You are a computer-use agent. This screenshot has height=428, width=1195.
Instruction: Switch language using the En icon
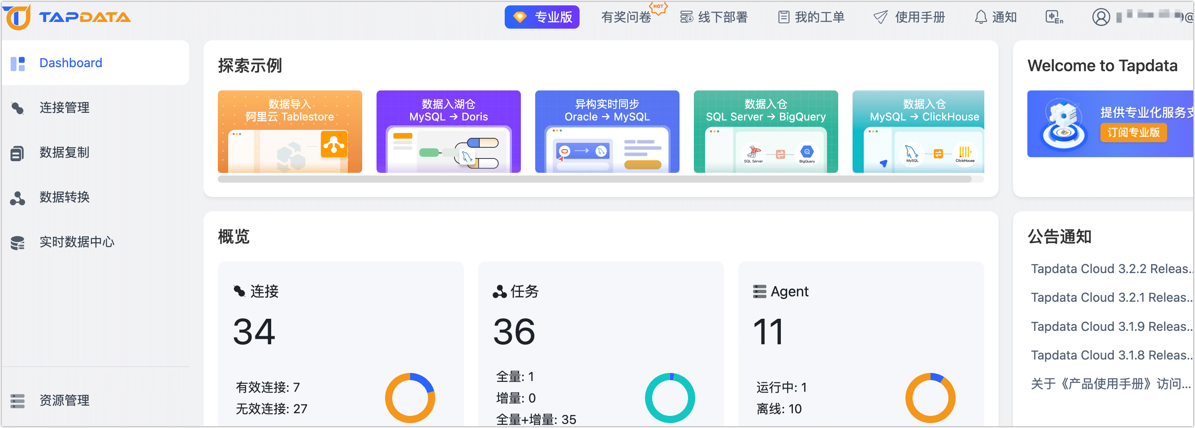click(x=1054, y=17)
